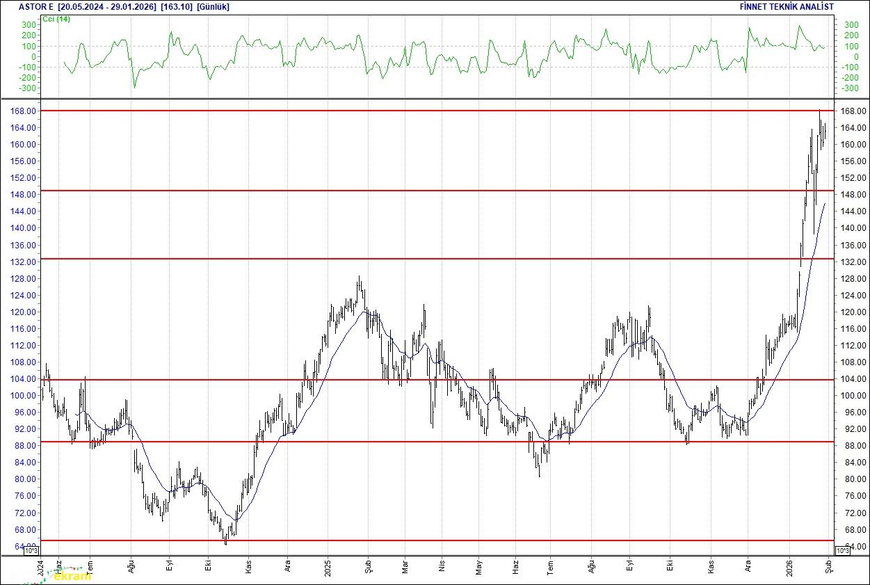This screenshot has height=585, width=870.
Task: Select the red horizontal line near 149
Action: tap(417, 191)
